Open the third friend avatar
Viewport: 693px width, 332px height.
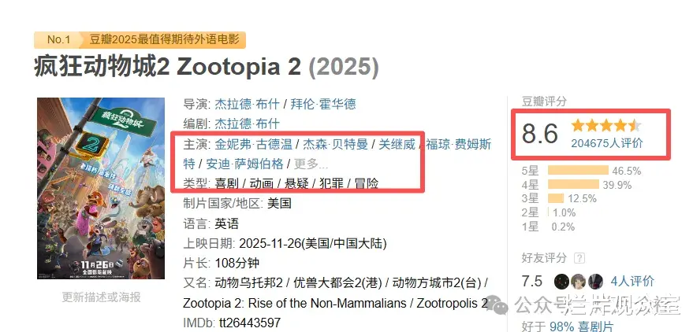click(x=596, y=281)
